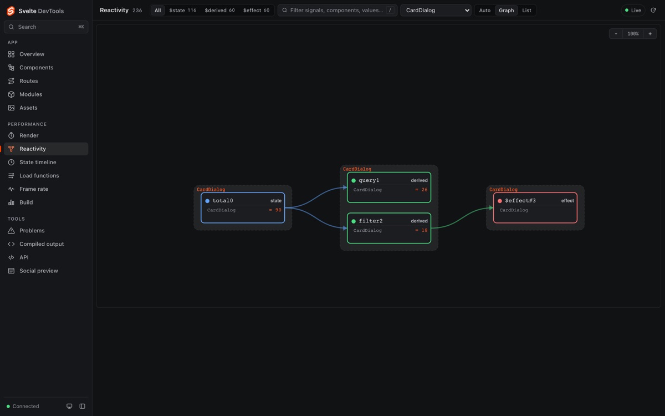This screenshot has width=665, height=416.
Task: Toggle sidebar panel layout icon
Action: coord(82,406)
